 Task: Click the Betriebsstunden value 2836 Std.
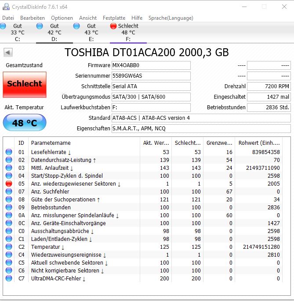pyautogui.click(x=269, y=107)
